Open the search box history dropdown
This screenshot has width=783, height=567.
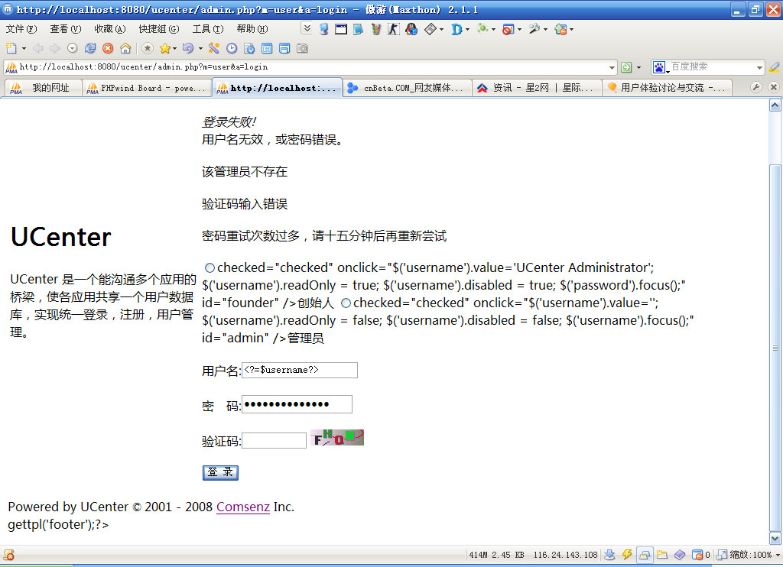(x=759, y=67)
